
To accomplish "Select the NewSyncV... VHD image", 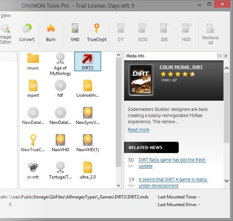I will (88, 116).
